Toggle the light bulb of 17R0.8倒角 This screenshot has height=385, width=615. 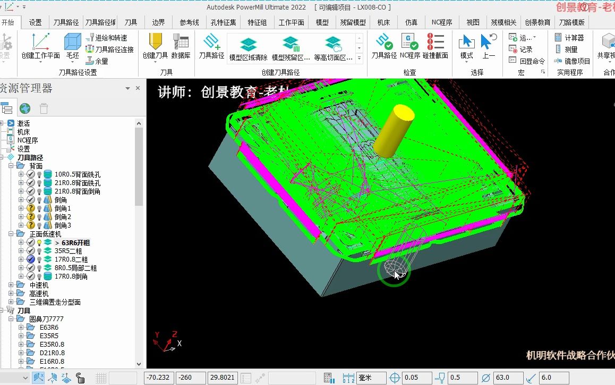pos(39,277)
